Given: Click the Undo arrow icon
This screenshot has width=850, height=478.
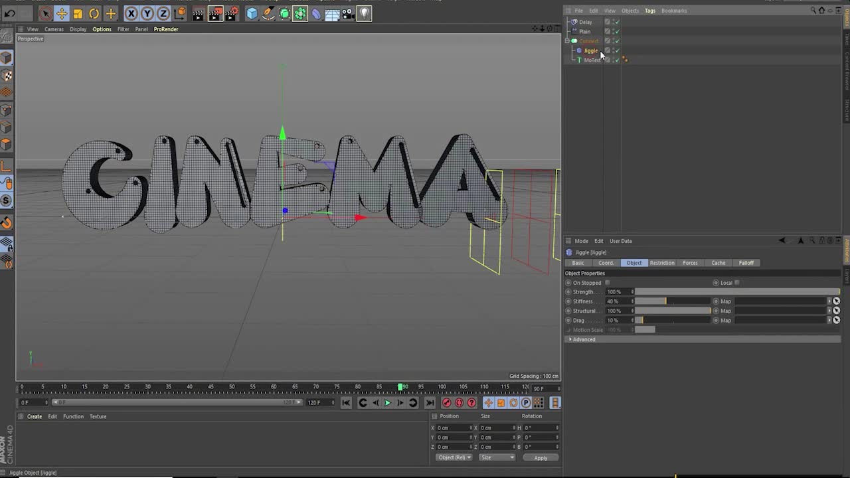Looking at the screenshot, I should pyautogui.click(x=10, y=13).
